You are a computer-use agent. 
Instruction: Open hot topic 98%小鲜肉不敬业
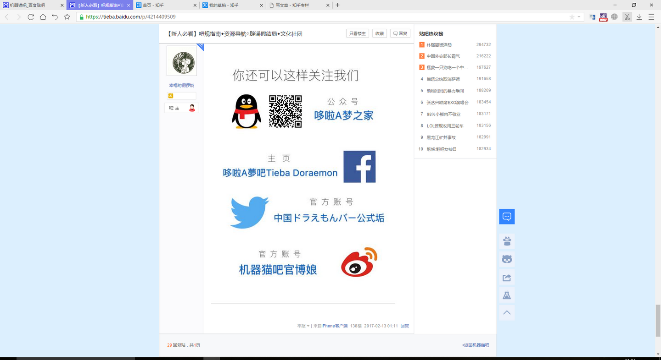(443, 115)
